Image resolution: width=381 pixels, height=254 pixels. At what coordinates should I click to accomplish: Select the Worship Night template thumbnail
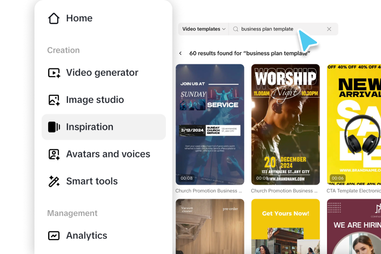[x=285, y=124]
